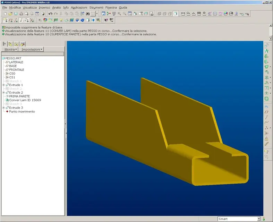
Task: Switch to the Folder browser tab
Action: click(x=10, y=44)
